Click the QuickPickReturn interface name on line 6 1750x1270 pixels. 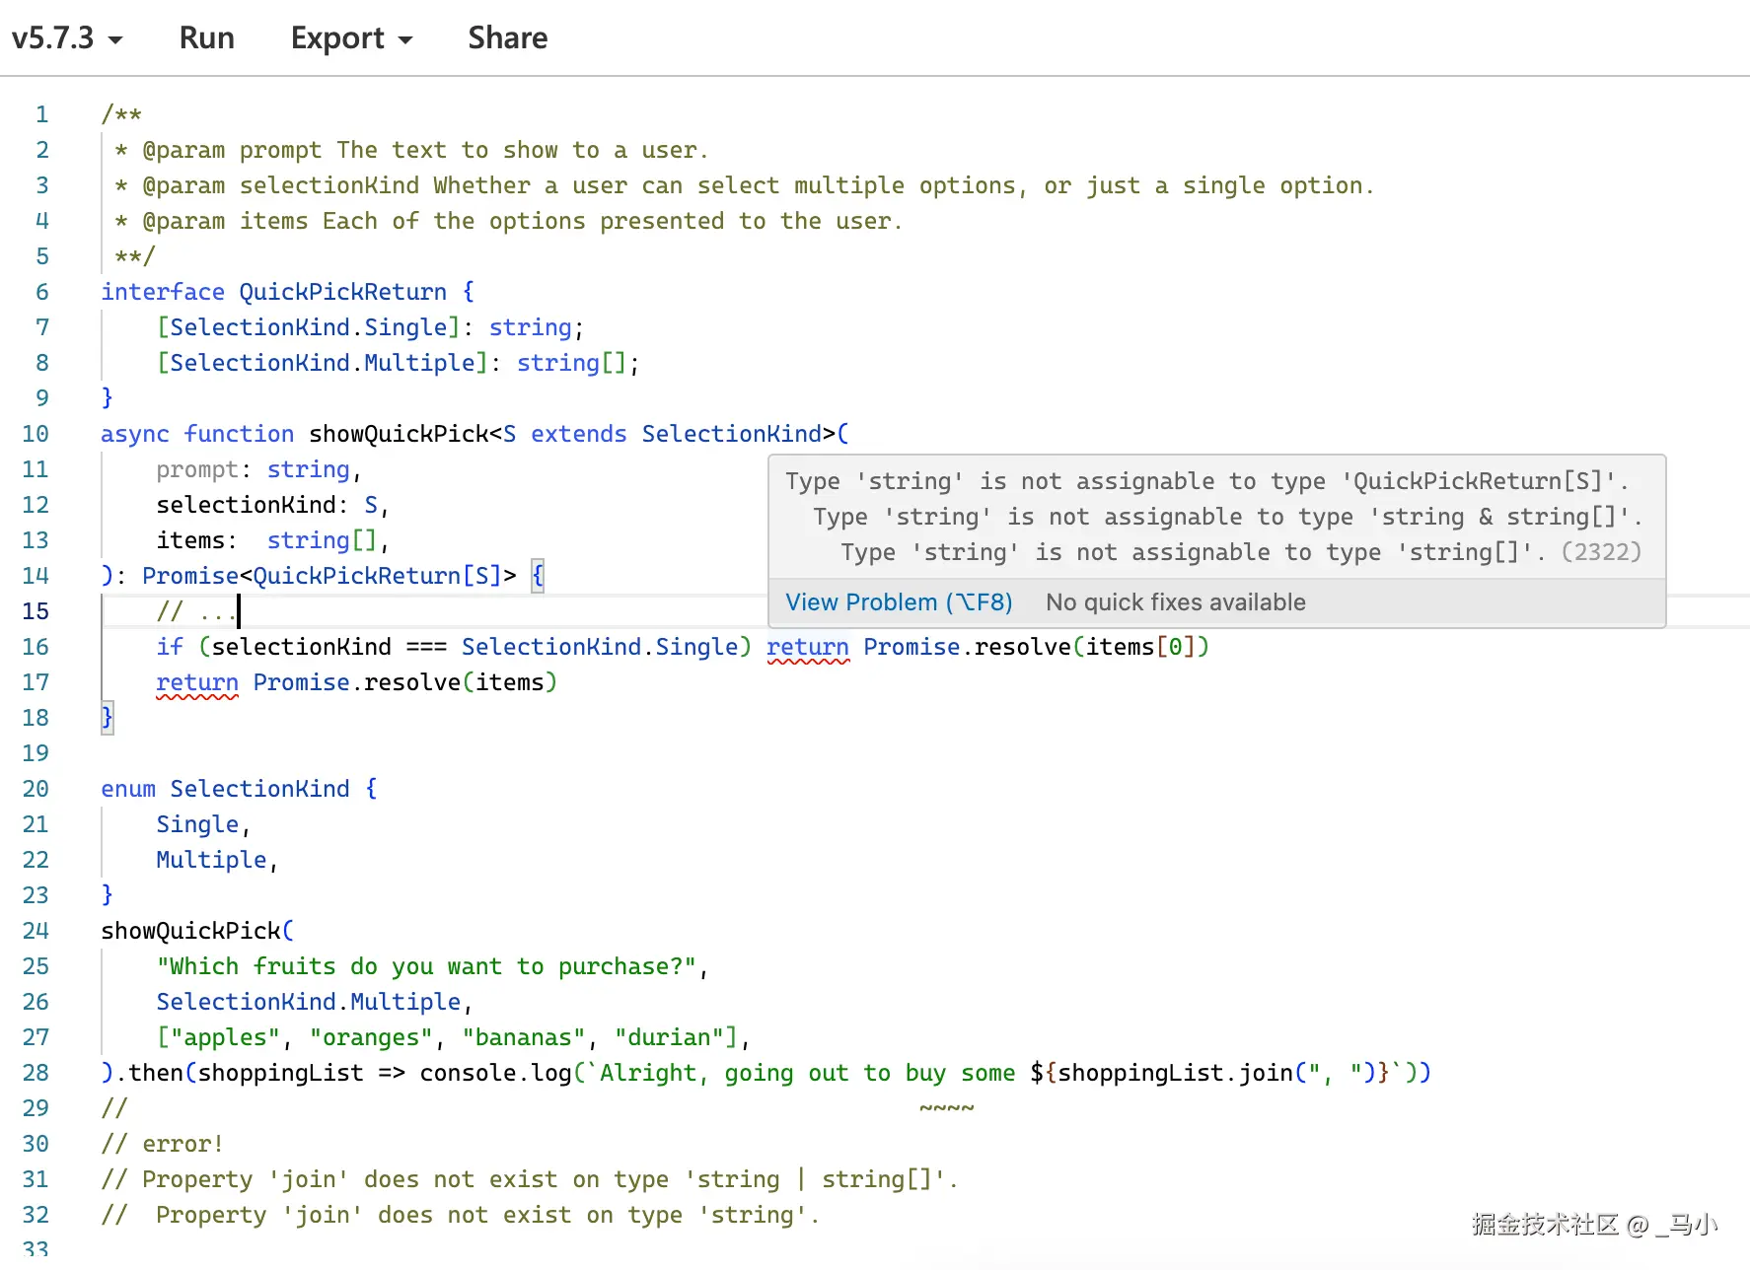point(342,292)
